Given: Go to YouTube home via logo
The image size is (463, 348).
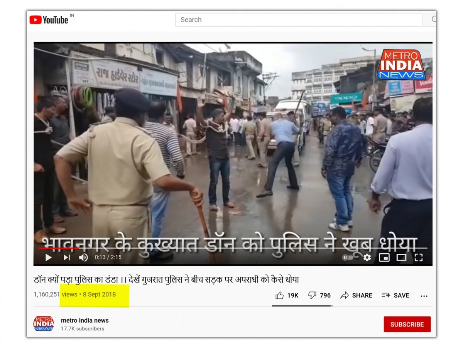Looking at the screenshot, I should click(49, 20).
